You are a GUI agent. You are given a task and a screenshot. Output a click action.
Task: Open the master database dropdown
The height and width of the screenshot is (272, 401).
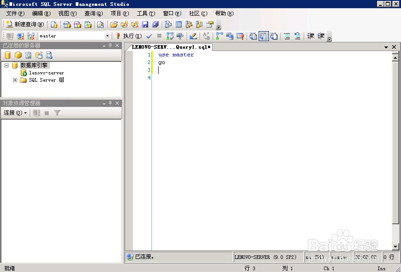tap(107, 36)
